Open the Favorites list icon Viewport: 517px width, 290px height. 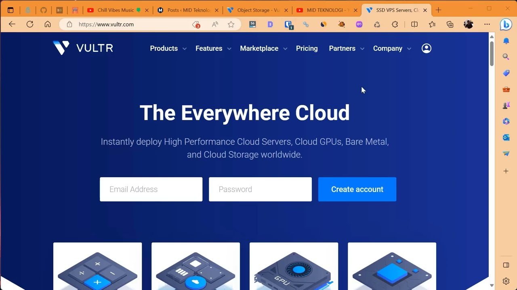click(432, 24)
